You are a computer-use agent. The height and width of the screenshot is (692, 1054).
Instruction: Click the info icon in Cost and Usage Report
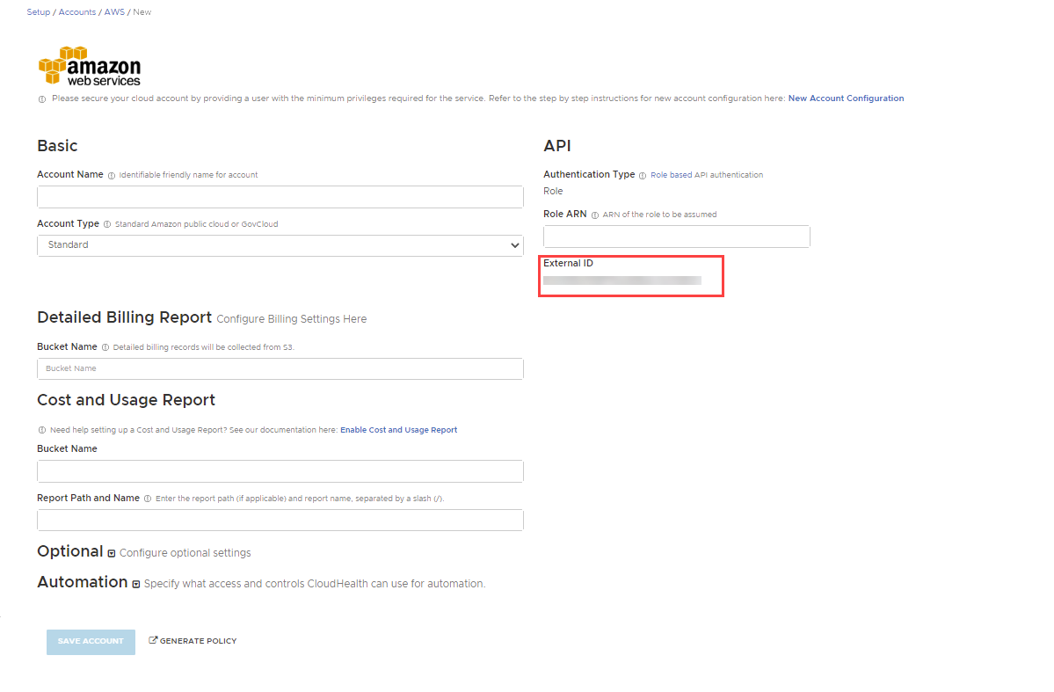(x=41, y=429)
